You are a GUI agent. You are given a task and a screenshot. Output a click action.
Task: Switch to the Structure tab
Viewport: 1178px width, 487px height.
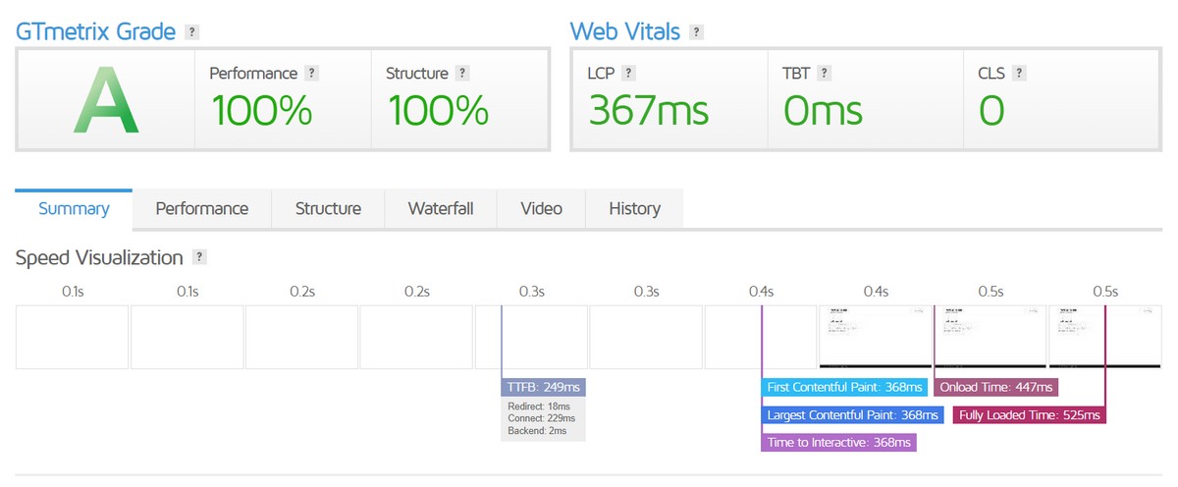pyautogui.click(x=328, y=209)
